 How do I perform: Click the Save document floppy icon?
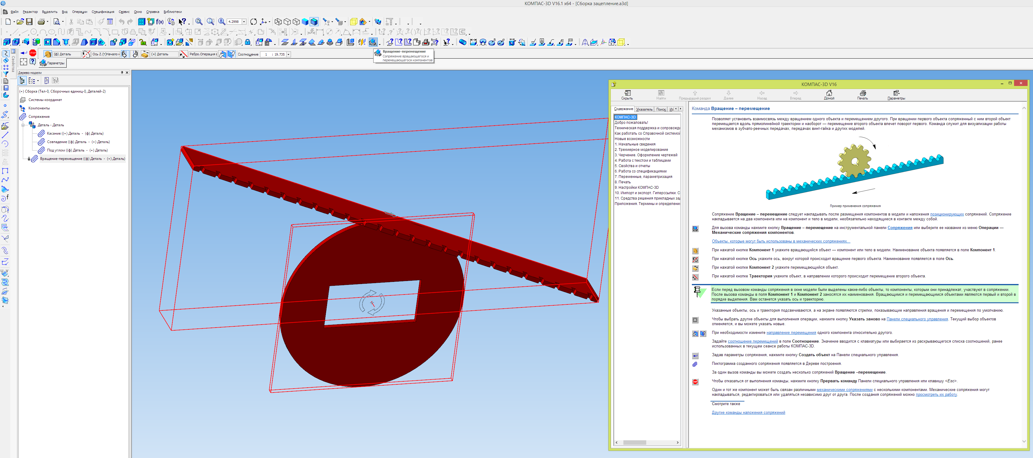(x=29, y=22)
